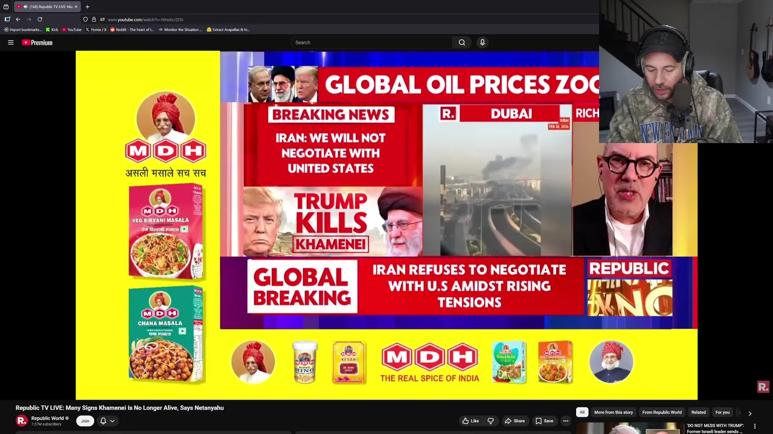Image resolution: width=773 pixels, height=434 pixels.
Task: Click the search magnifier button
Action: pos(462,42)
